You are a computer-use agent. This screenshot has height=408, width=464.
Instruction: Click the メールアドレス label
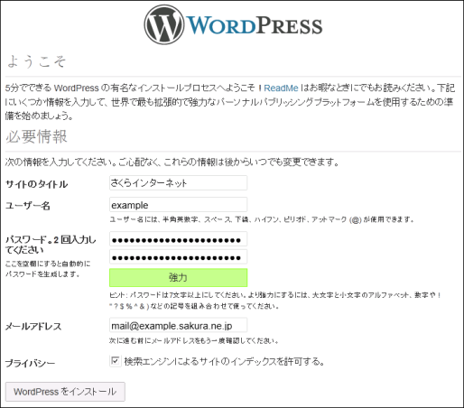33,326
